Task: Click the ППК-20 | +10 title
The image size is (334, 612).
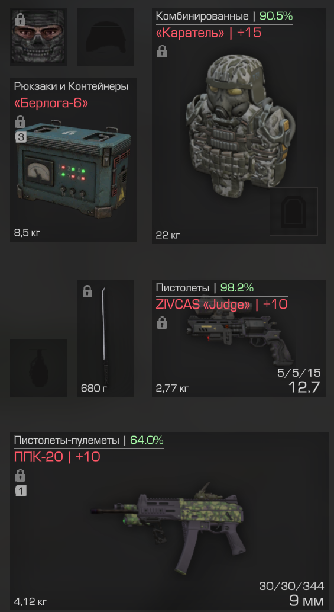Action: coord(57,456)
